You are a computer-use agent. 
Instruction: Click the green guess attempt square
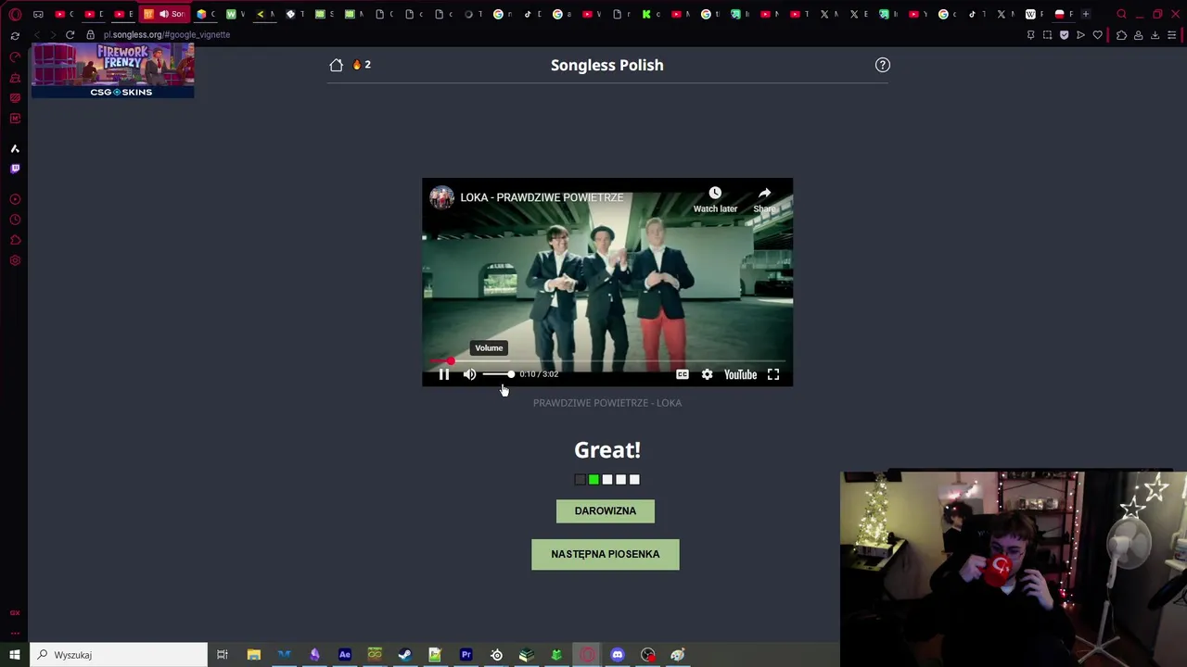click(x=593, y=480)
